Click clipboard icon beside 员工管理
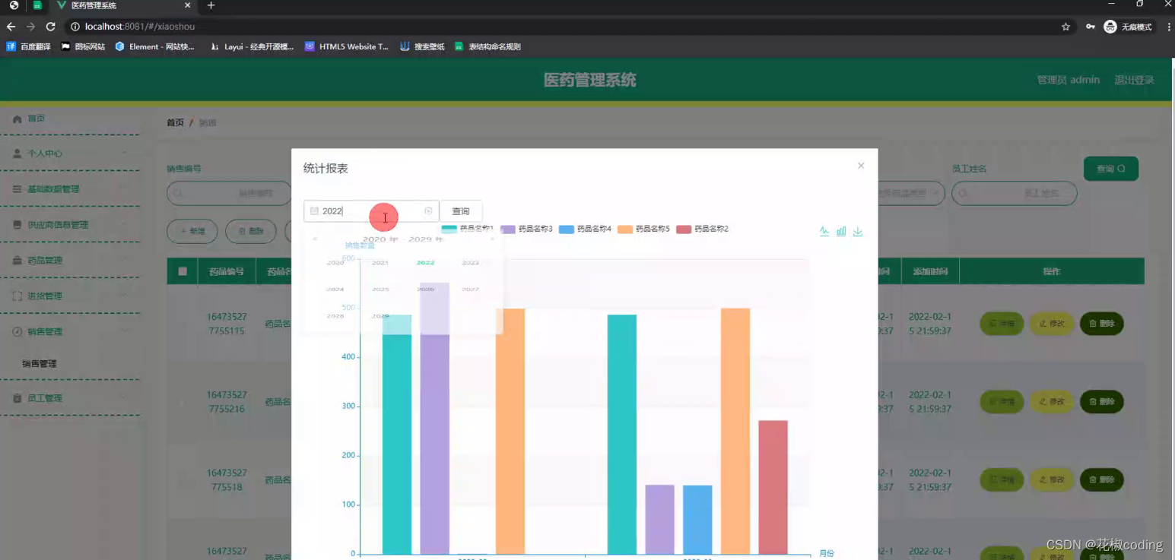Viewport: 1175px width, 560px height. (17, 398)
